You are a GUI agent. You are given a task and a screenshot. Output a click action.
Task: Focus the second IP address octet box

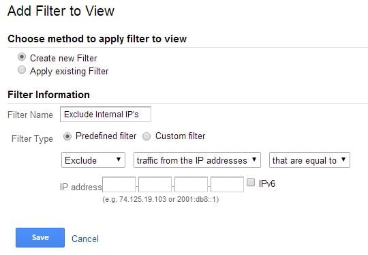[155, 185]
